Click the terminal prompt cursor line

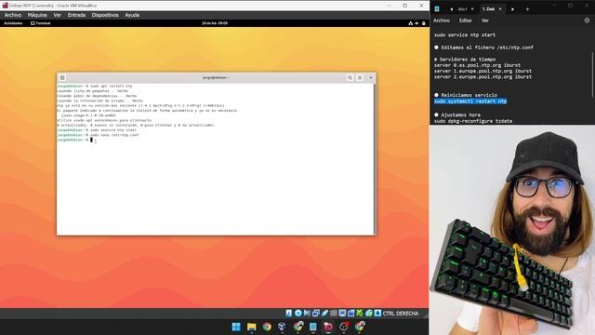tap(74, 140)
